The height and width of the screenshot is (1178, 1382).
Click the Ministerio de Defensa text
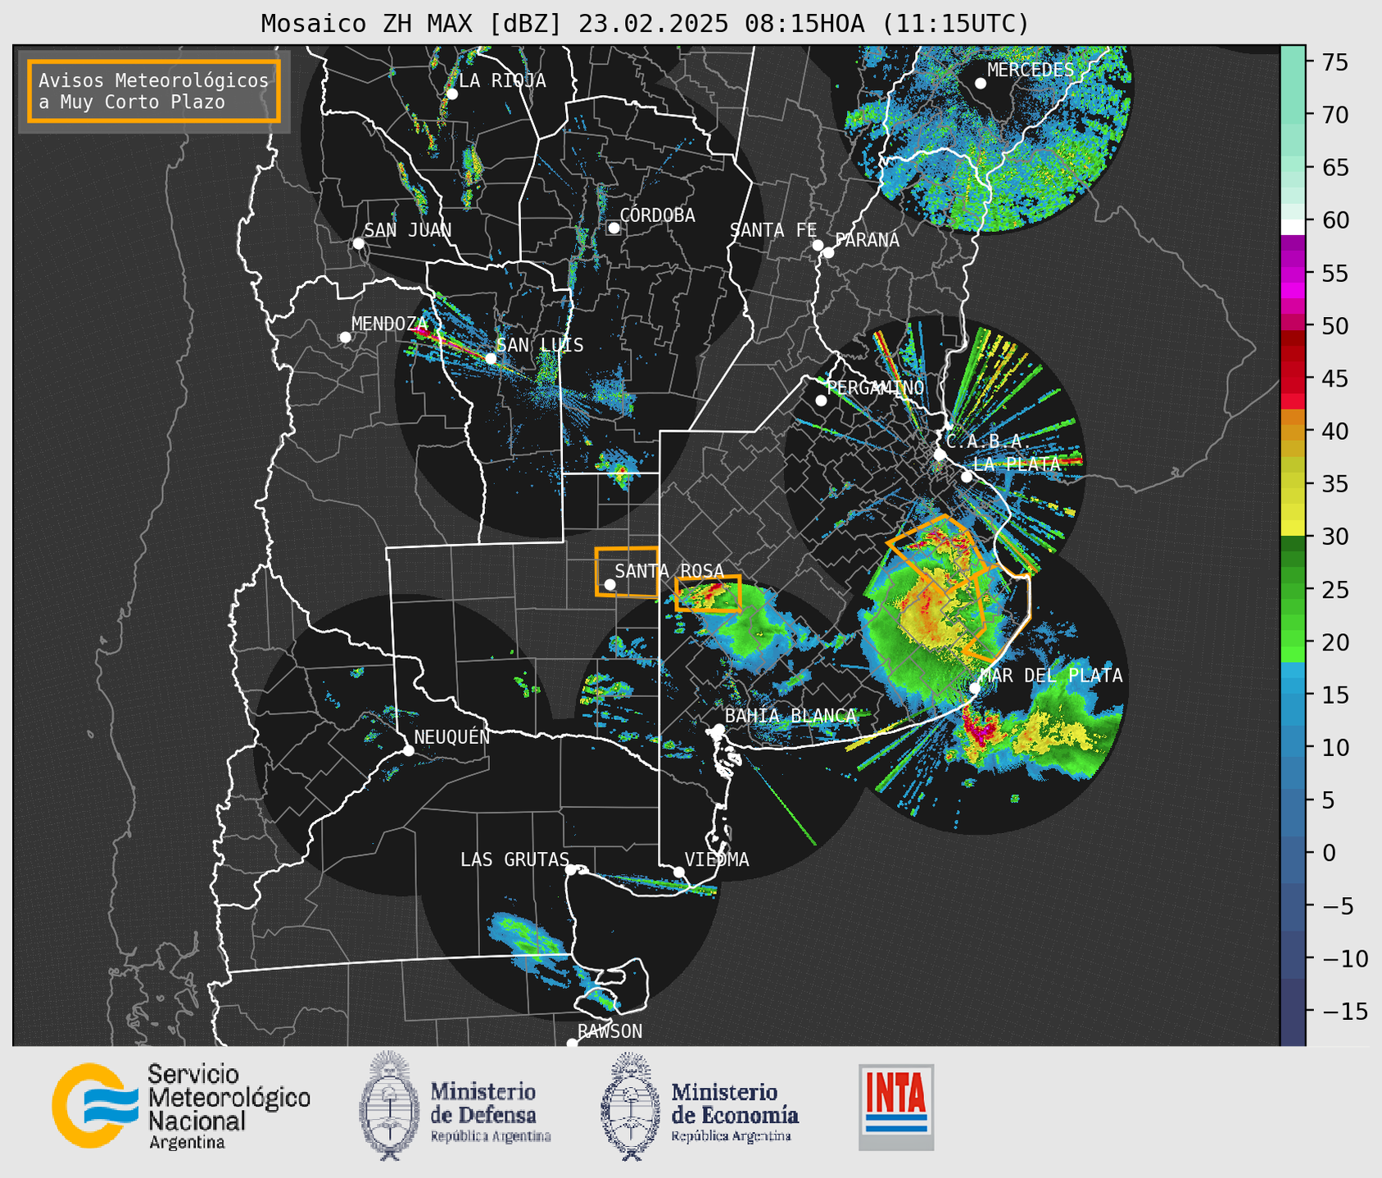[491, 1112]
